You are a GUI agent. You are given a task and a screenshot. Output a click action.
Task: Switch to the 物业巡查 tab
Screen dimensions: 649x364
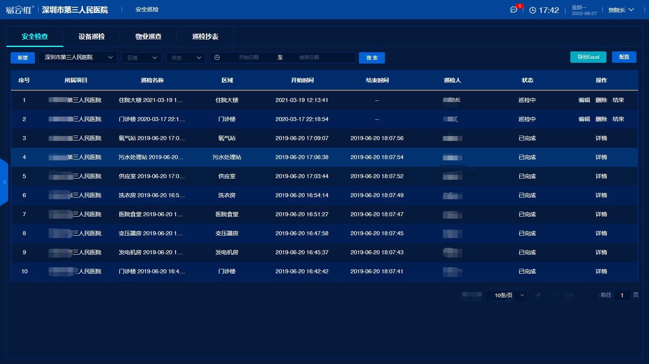[x=148, y=36]
